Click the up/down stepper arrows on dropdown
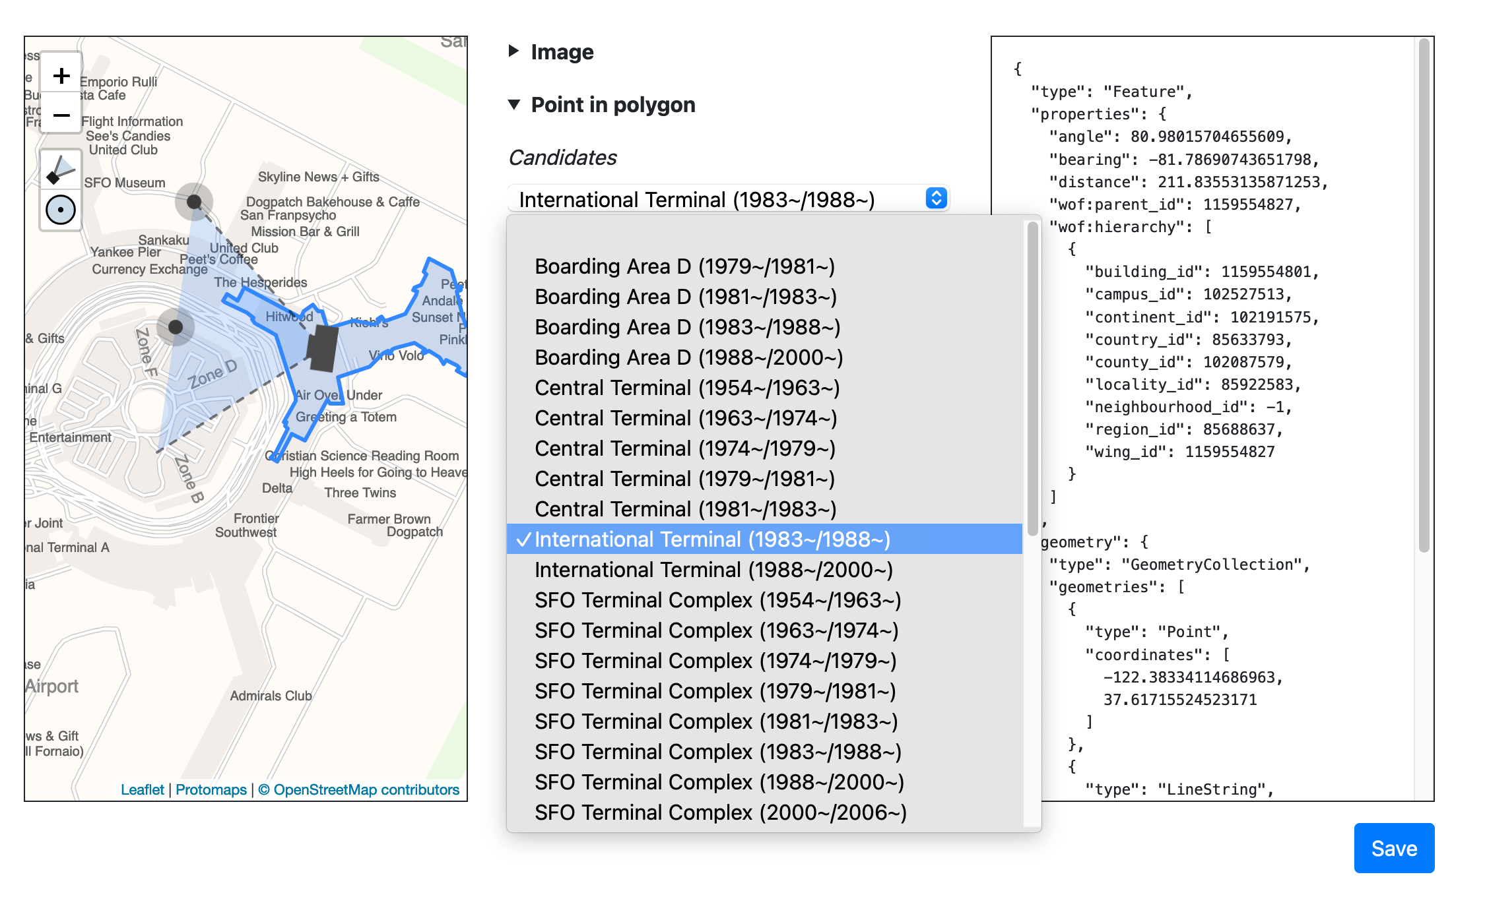The image size is (1485, 918). [x=935, y=200]
